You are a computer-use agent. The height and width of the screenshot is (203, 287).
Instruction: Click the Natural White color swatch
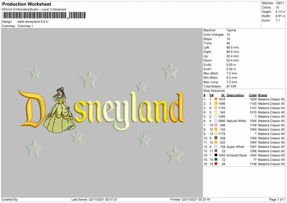[x=216, y=121]
